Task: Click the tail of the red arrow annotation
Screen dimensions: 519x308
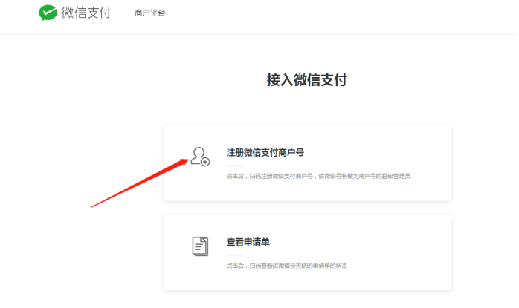Action: [x=94, y=206]
